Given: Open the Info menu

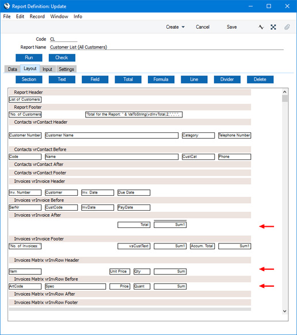Looking at the screenshot, I should (78, 17).
